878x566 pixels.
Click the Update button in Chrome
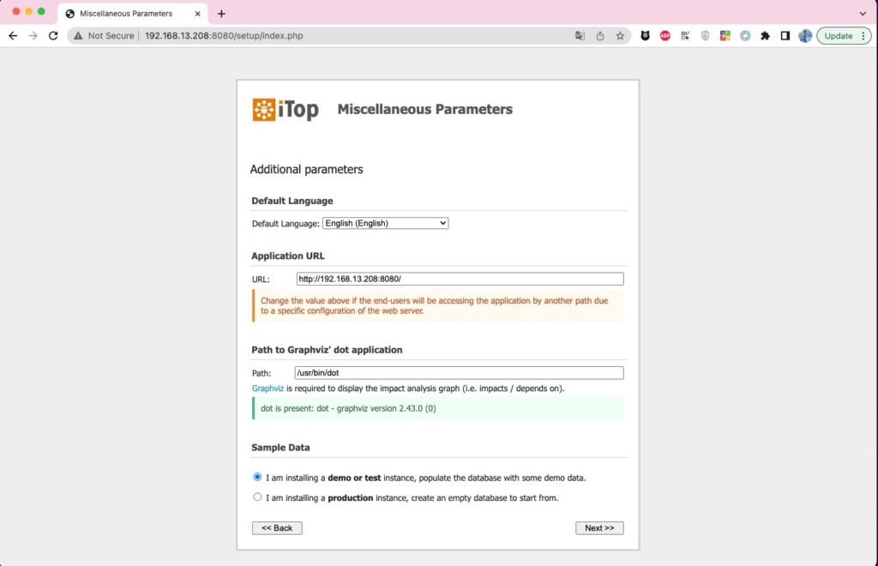pyautogui.click(x=838, y=36)
